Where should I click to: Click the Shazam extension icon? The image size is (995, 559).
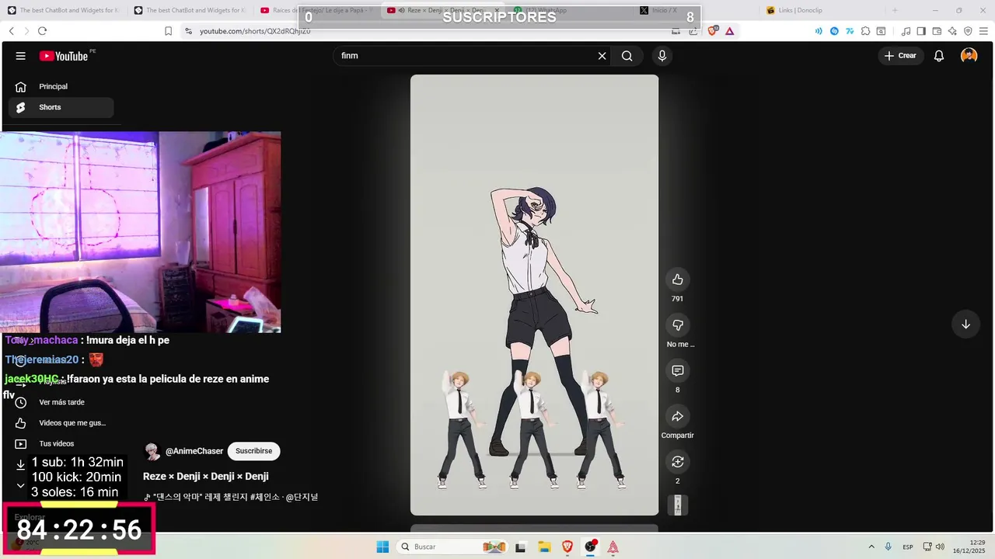click(834, 31)
